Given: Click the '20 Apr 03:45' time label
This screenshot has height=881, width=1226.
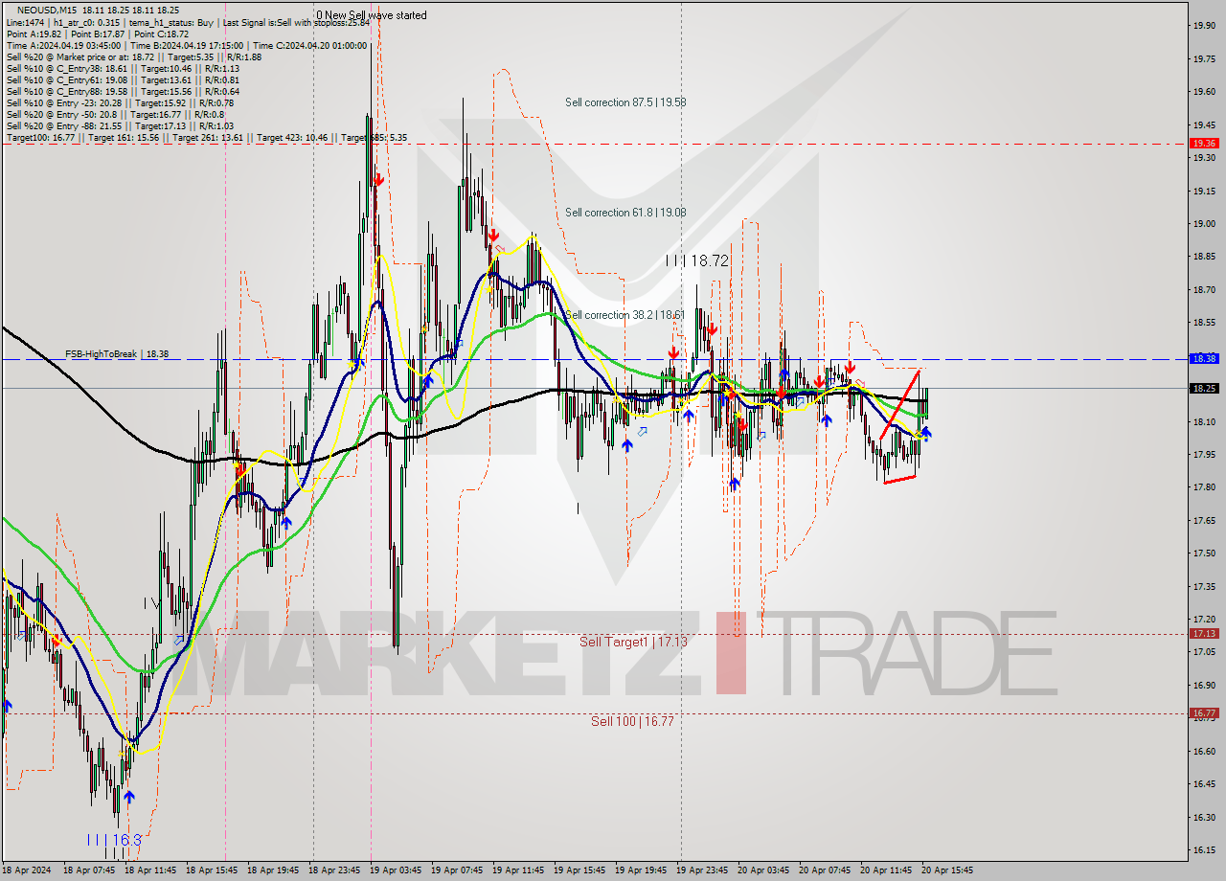Looking at the screenshot, I should 764,870.
